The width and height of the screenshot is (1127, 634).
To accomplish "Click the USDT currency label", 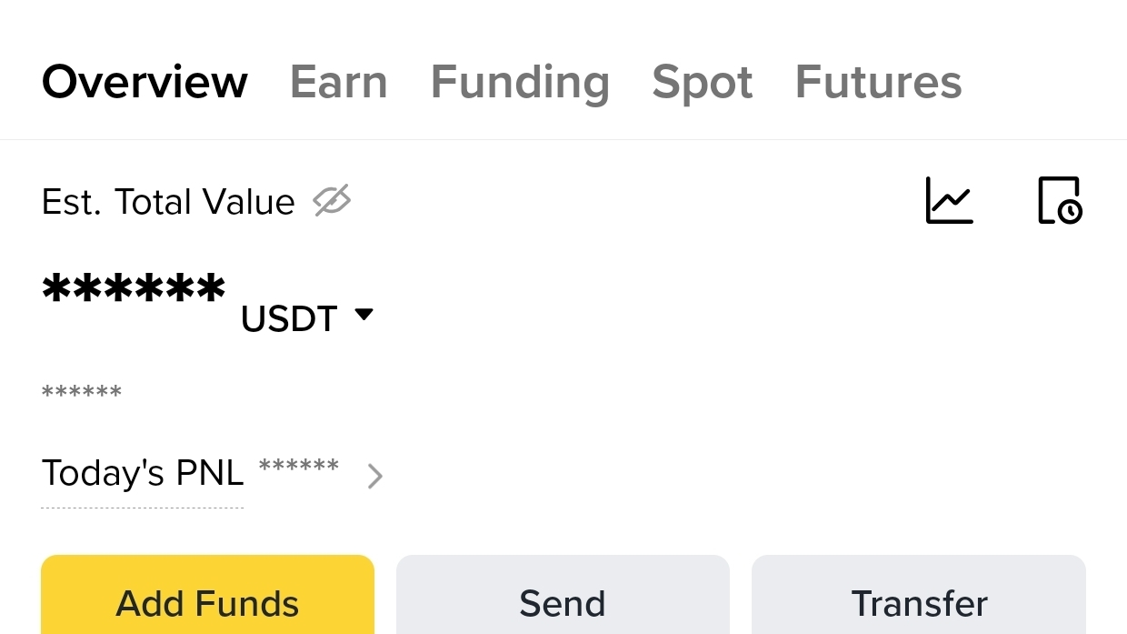I will click(x=289, y=319).
